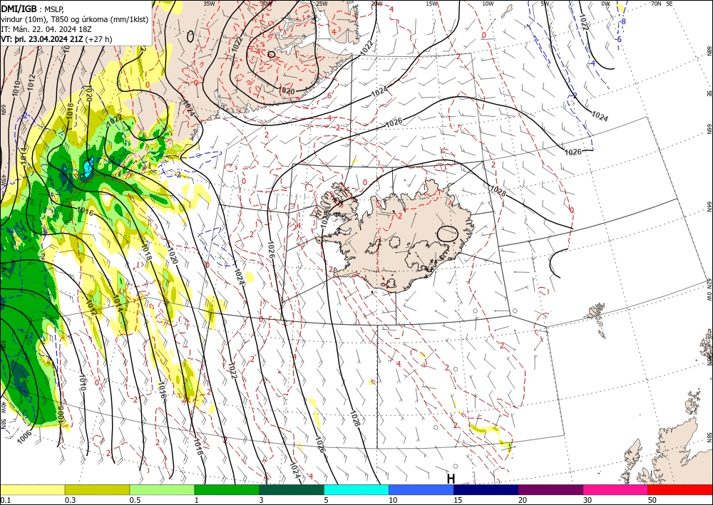
Task: Click the '1008' isobar label
Action: click(61, 414)
